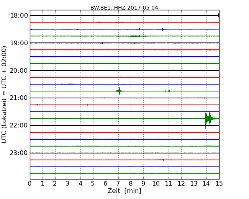Select the green blip near minute 6 before 20:00

[x=108, y=64]
